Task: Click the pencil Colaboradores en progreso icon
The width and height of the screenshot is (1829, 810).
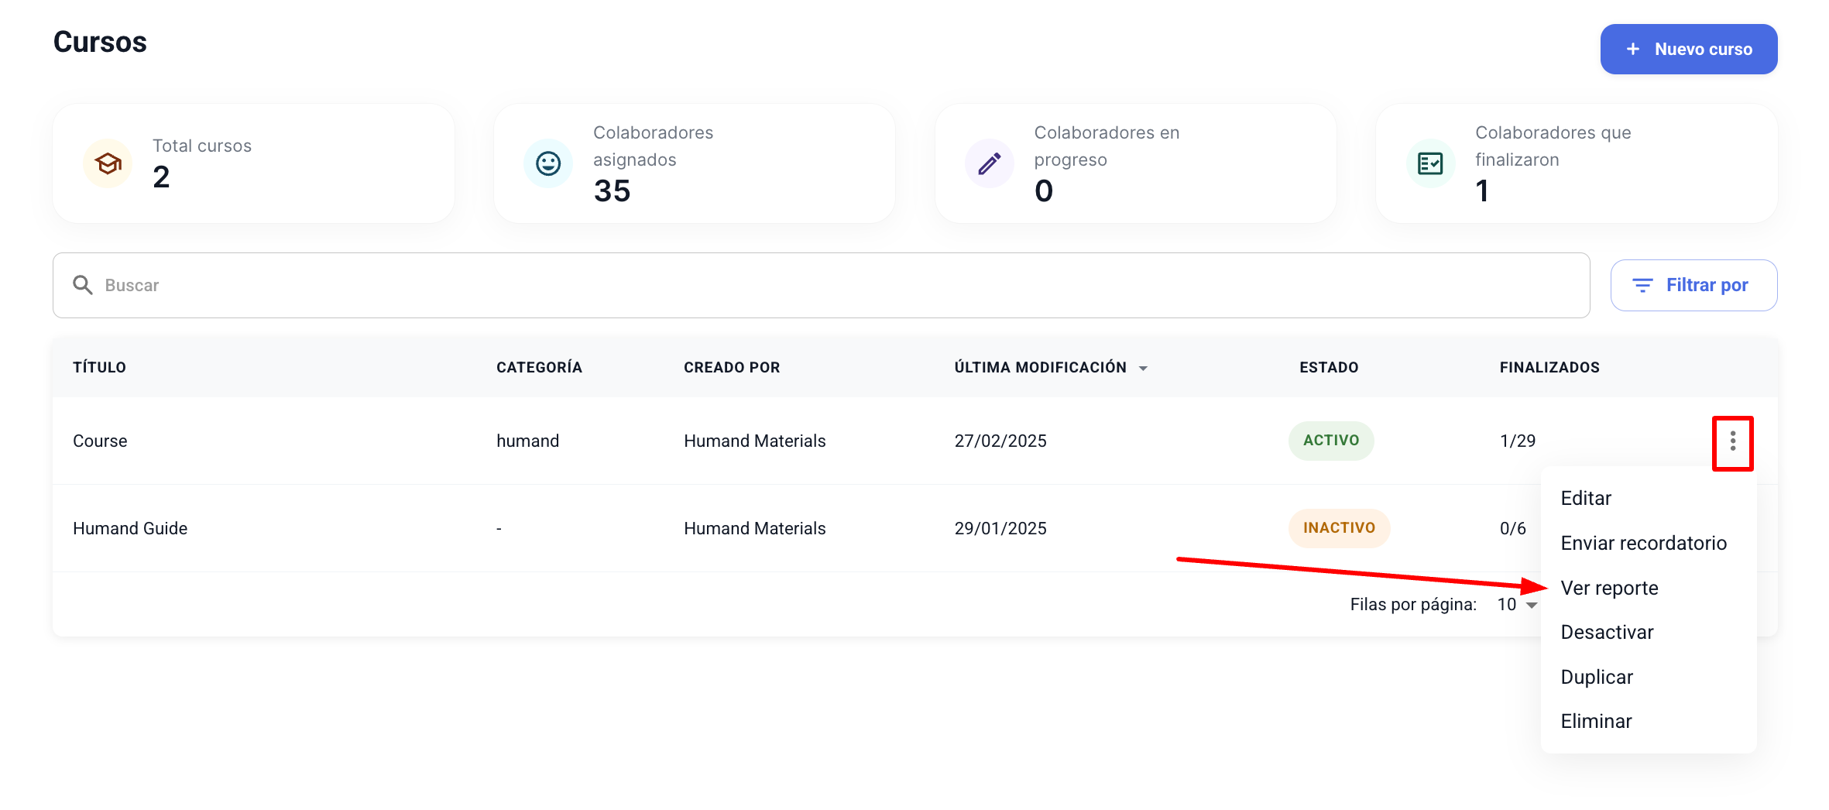Action: (x=989, y=163)
